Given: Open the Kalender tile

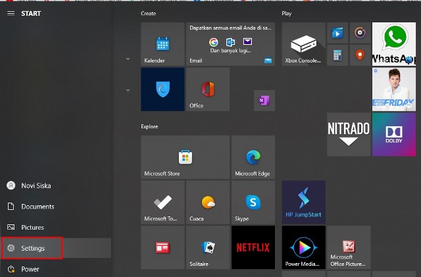Looking at the screenshot, I should pyautogui.click(x=162, y=44).
